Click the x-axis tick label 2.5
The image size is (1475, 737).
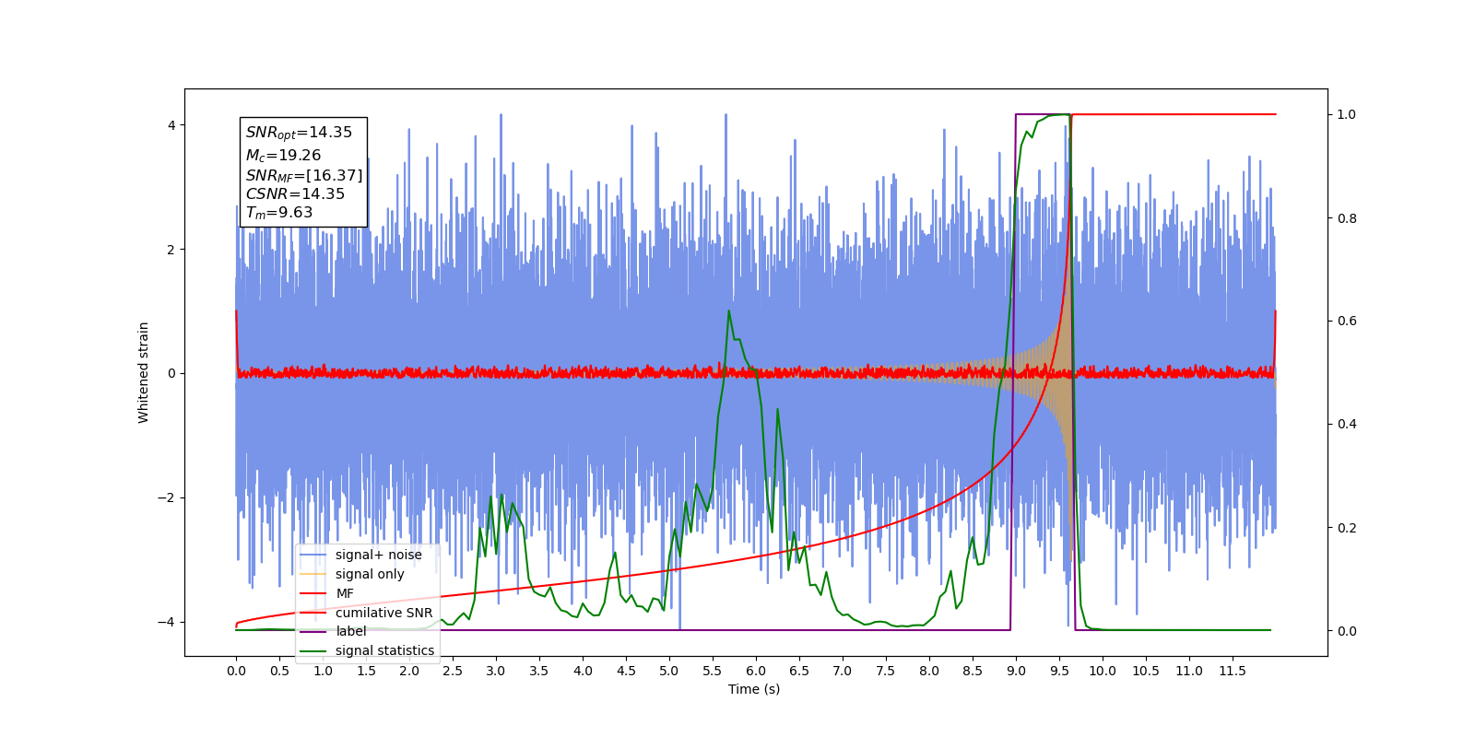(453, 671)
